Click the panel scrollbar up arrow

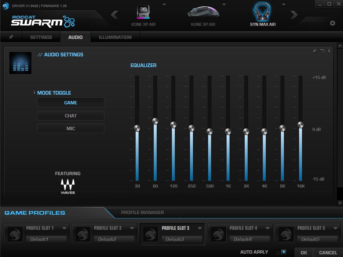tap(340, 46)
